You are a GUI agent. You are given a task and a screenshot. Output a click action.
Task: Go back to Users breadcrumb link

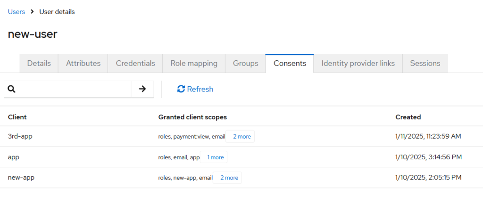[17, 12]
